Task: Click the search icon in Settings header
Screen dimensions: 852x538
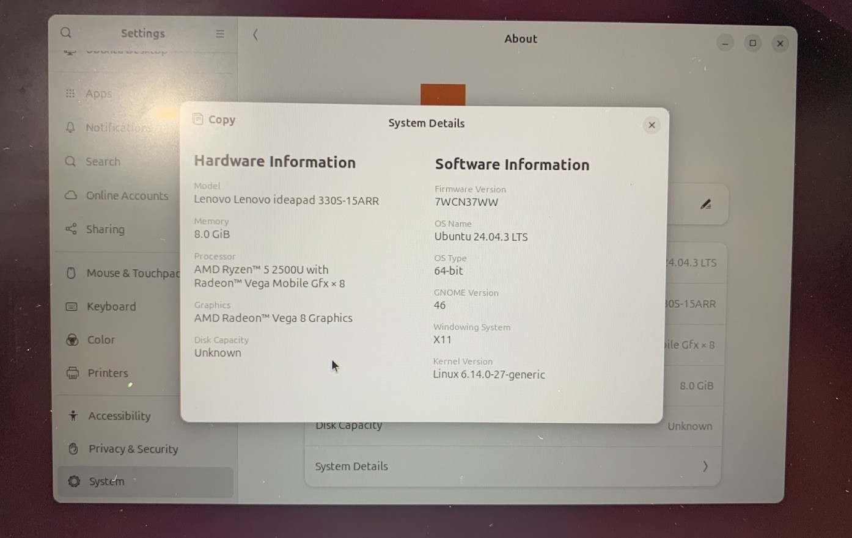Action: (x=66, y=32)
